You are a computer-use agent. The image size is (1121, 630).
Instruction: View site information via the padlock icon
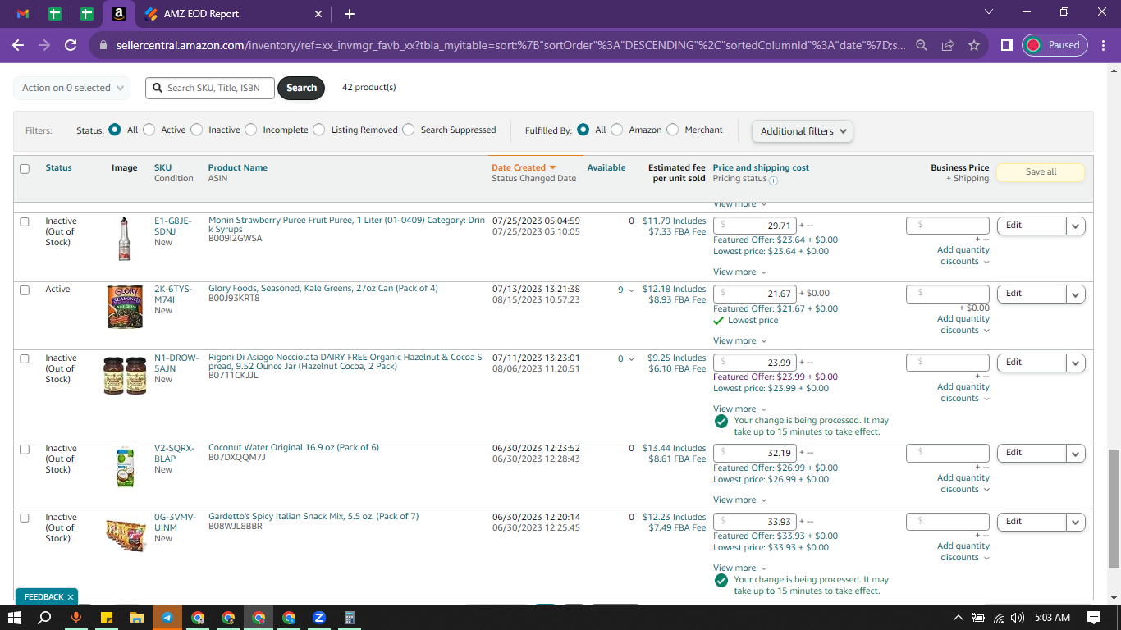coord(103,46)
